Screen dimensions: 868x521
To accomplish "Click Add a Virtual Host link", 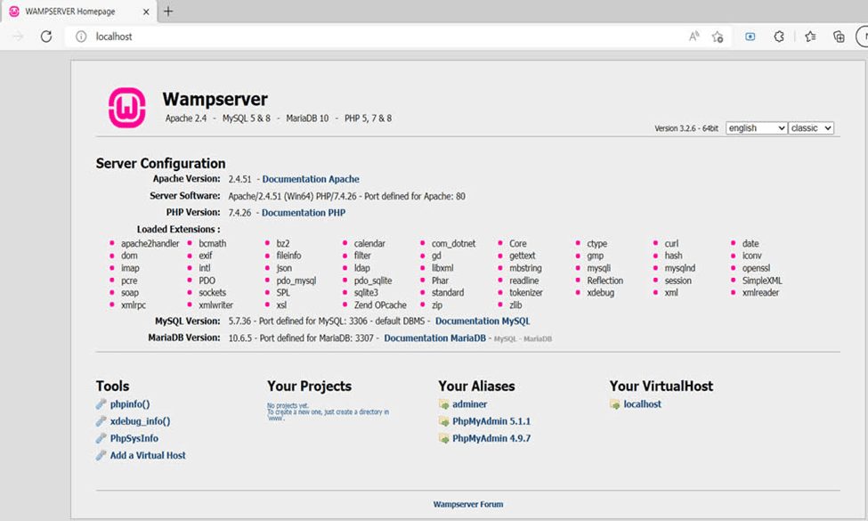I will [x=148, y=456].
